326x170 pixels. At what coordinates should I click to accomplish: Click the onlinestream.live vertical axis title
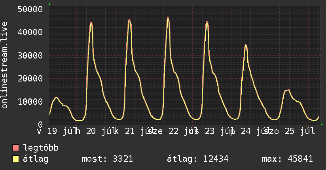[4, 65]
